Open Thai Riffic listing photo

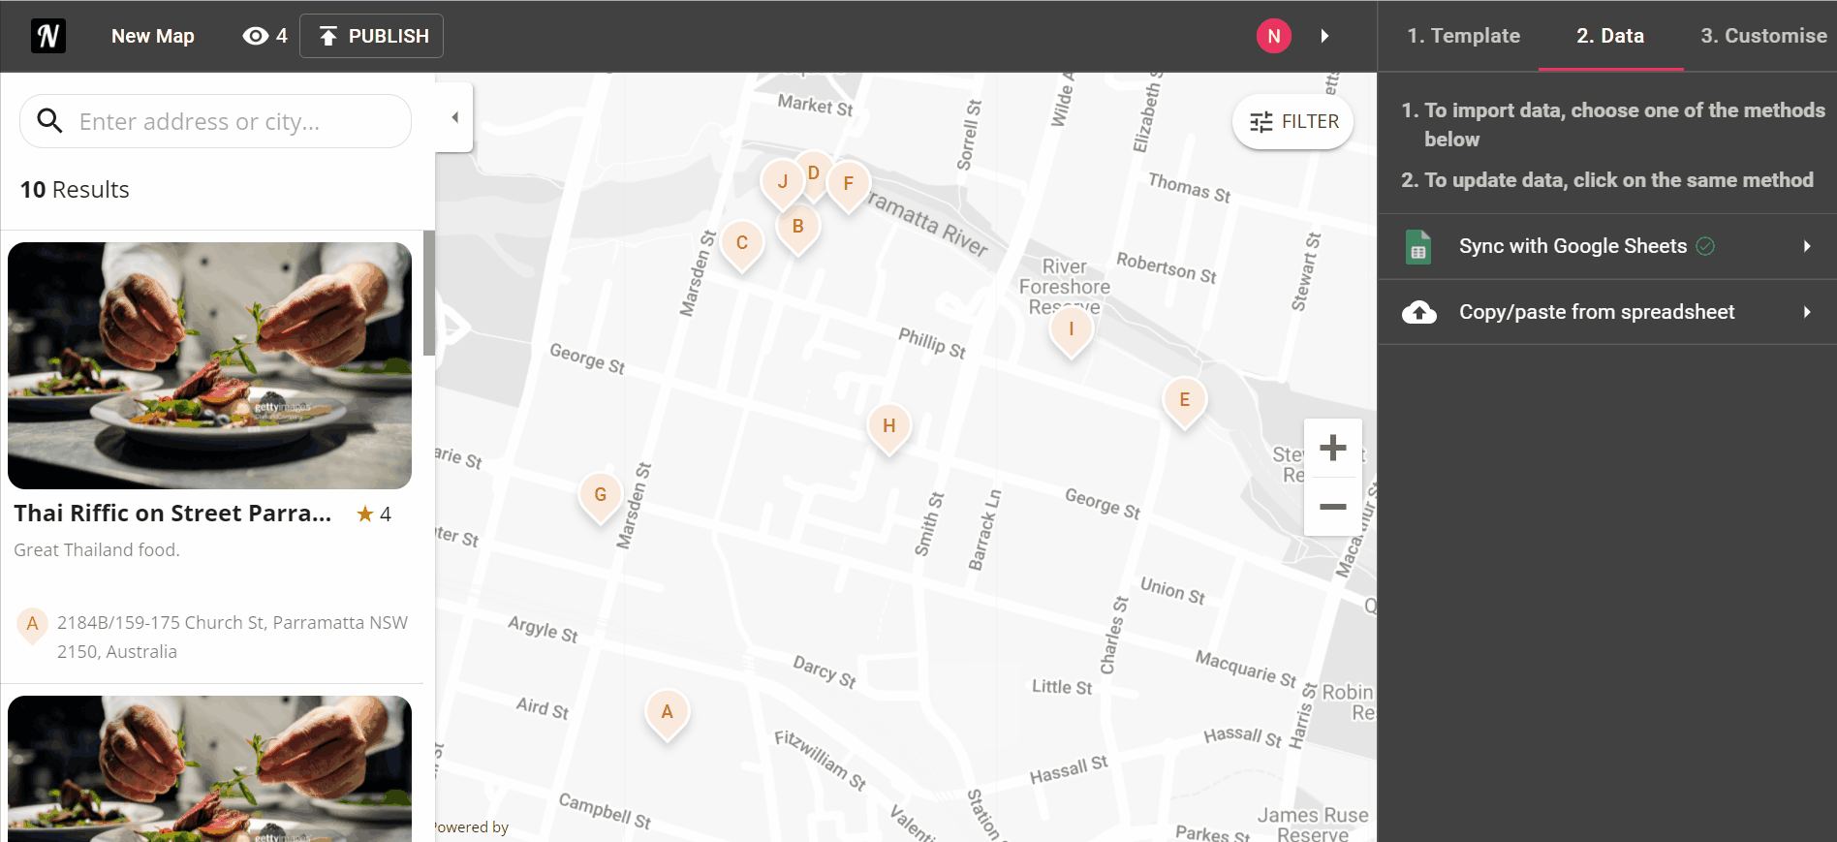pyautogui.click(x=209, y=365)
